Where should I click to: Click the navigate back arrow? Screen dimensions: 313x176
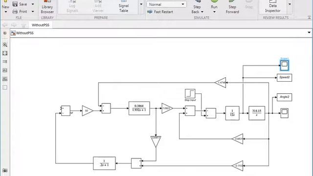(x=5, y=25)
